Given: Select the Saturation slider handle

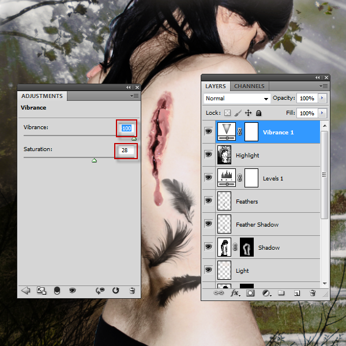Looking at the screenshot, I should [94, 160].
